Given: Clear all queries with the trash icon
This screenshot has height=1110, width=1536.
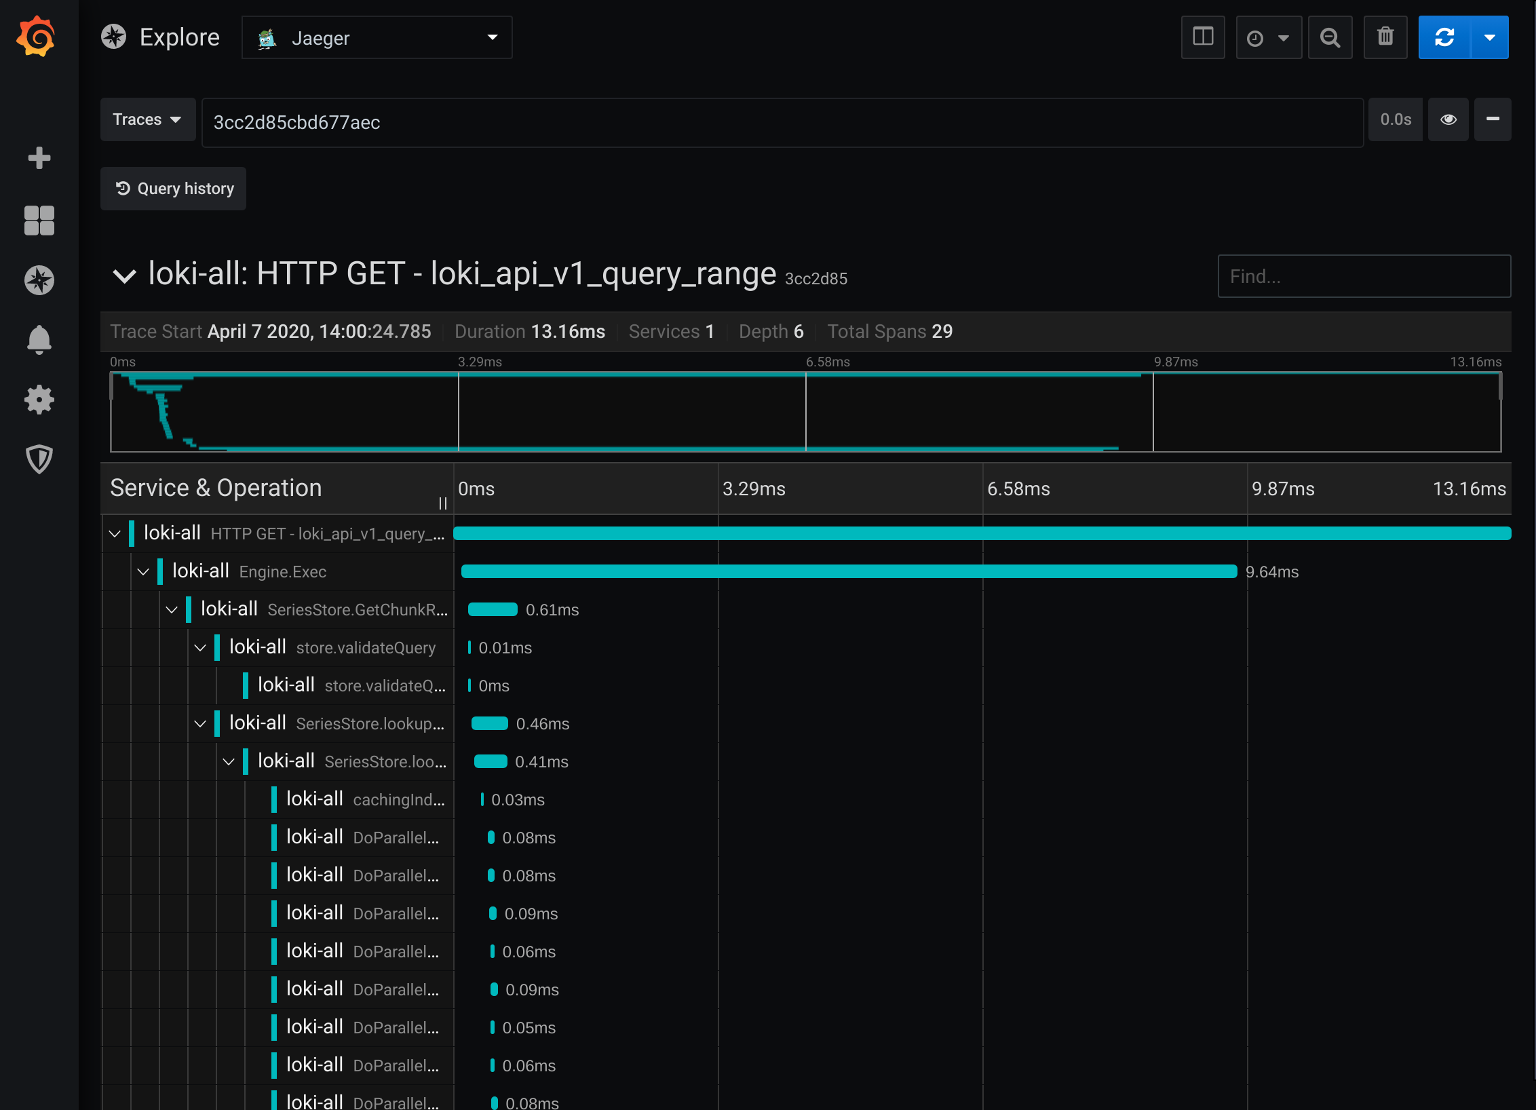Looking at the screenshot, I should pyautogui.click(x=1385, y=37).
